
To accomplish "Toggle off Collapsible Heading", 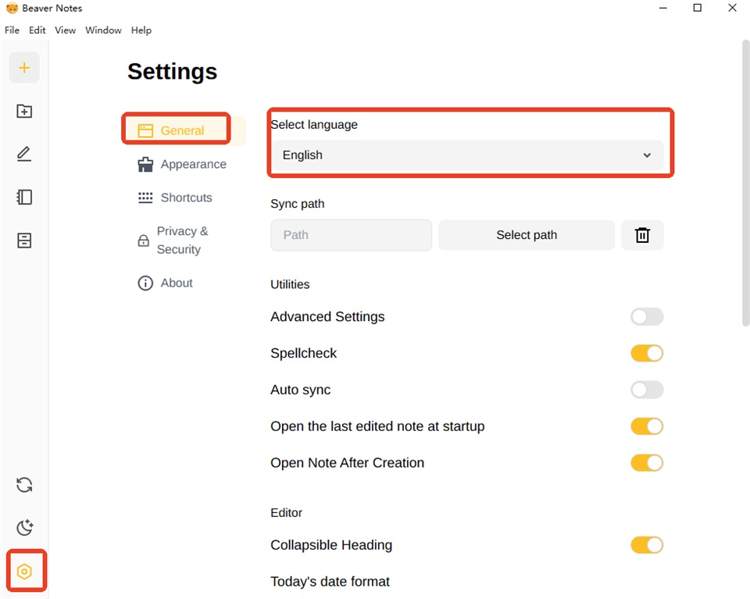I will (647, 545).
